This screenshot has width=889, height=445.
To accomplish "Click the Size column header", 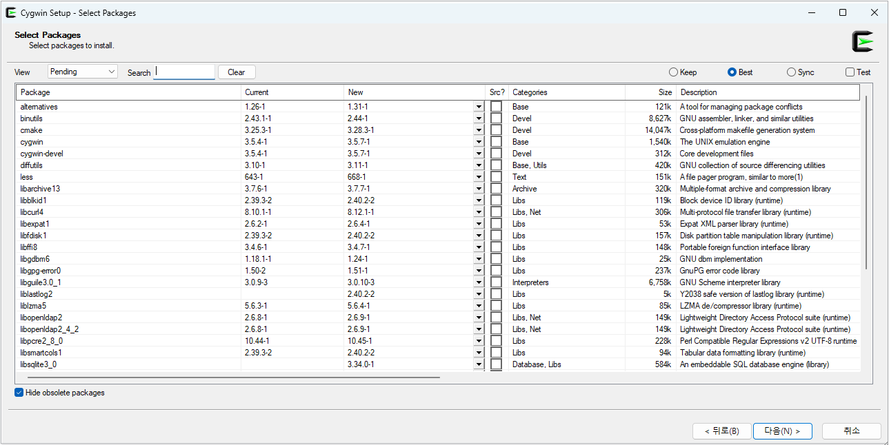I will pyautogui.click(x=650, y=92).
